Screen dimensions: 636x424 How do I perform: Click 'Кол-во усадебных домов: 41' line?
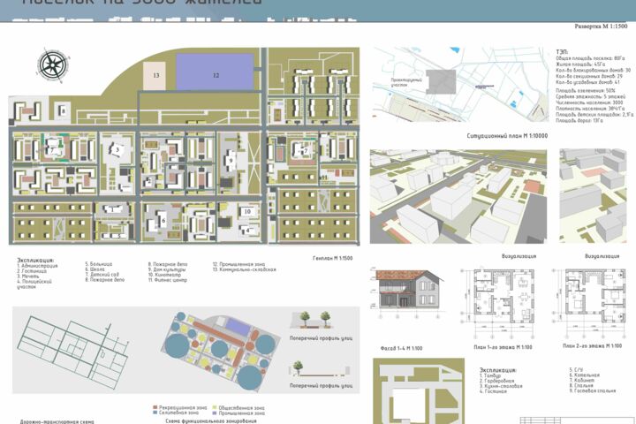(x=587, y=82)
